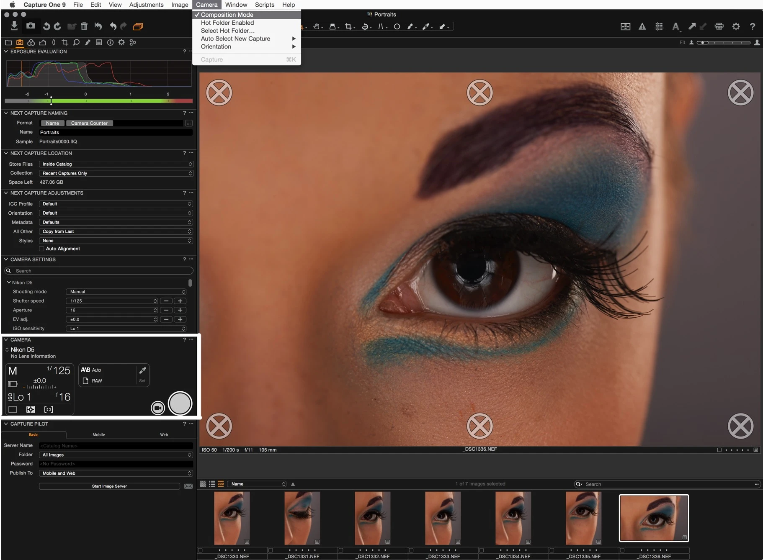Delete image using trash can icon
Viewport: 763px width, 560px height.
pyautogui.click(x=84, y=26)
